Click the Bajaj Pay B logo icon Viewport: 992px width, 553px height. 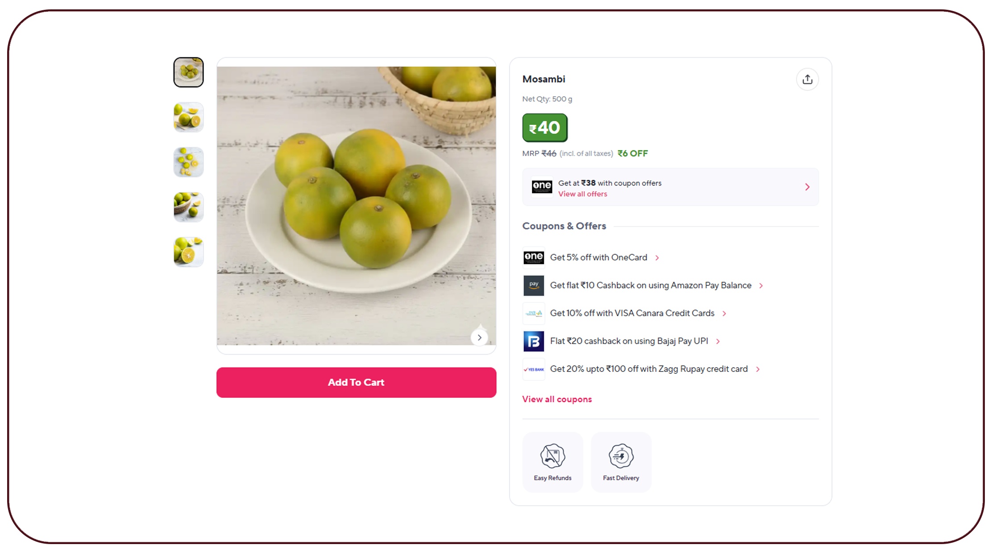pyautogui.click(x=533, y=341)
